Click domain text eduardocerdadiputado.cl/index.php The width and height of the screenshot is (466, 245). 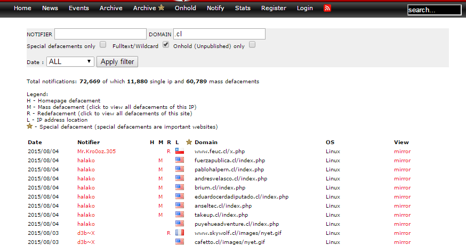[x=242, y=196]
